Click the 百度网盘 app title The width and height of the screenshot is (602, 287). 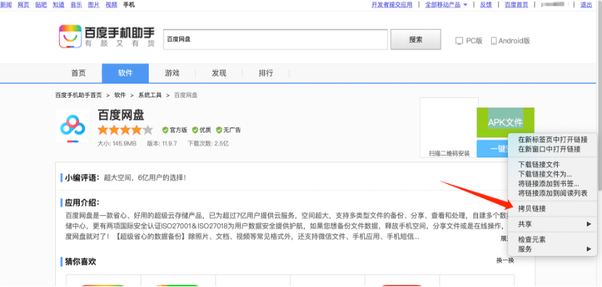click(121, 115)
